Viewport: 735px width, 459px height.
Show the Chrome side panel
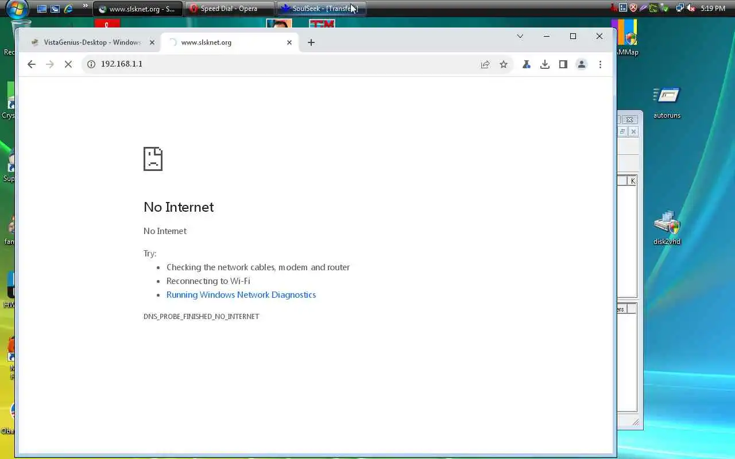point(563,64)
